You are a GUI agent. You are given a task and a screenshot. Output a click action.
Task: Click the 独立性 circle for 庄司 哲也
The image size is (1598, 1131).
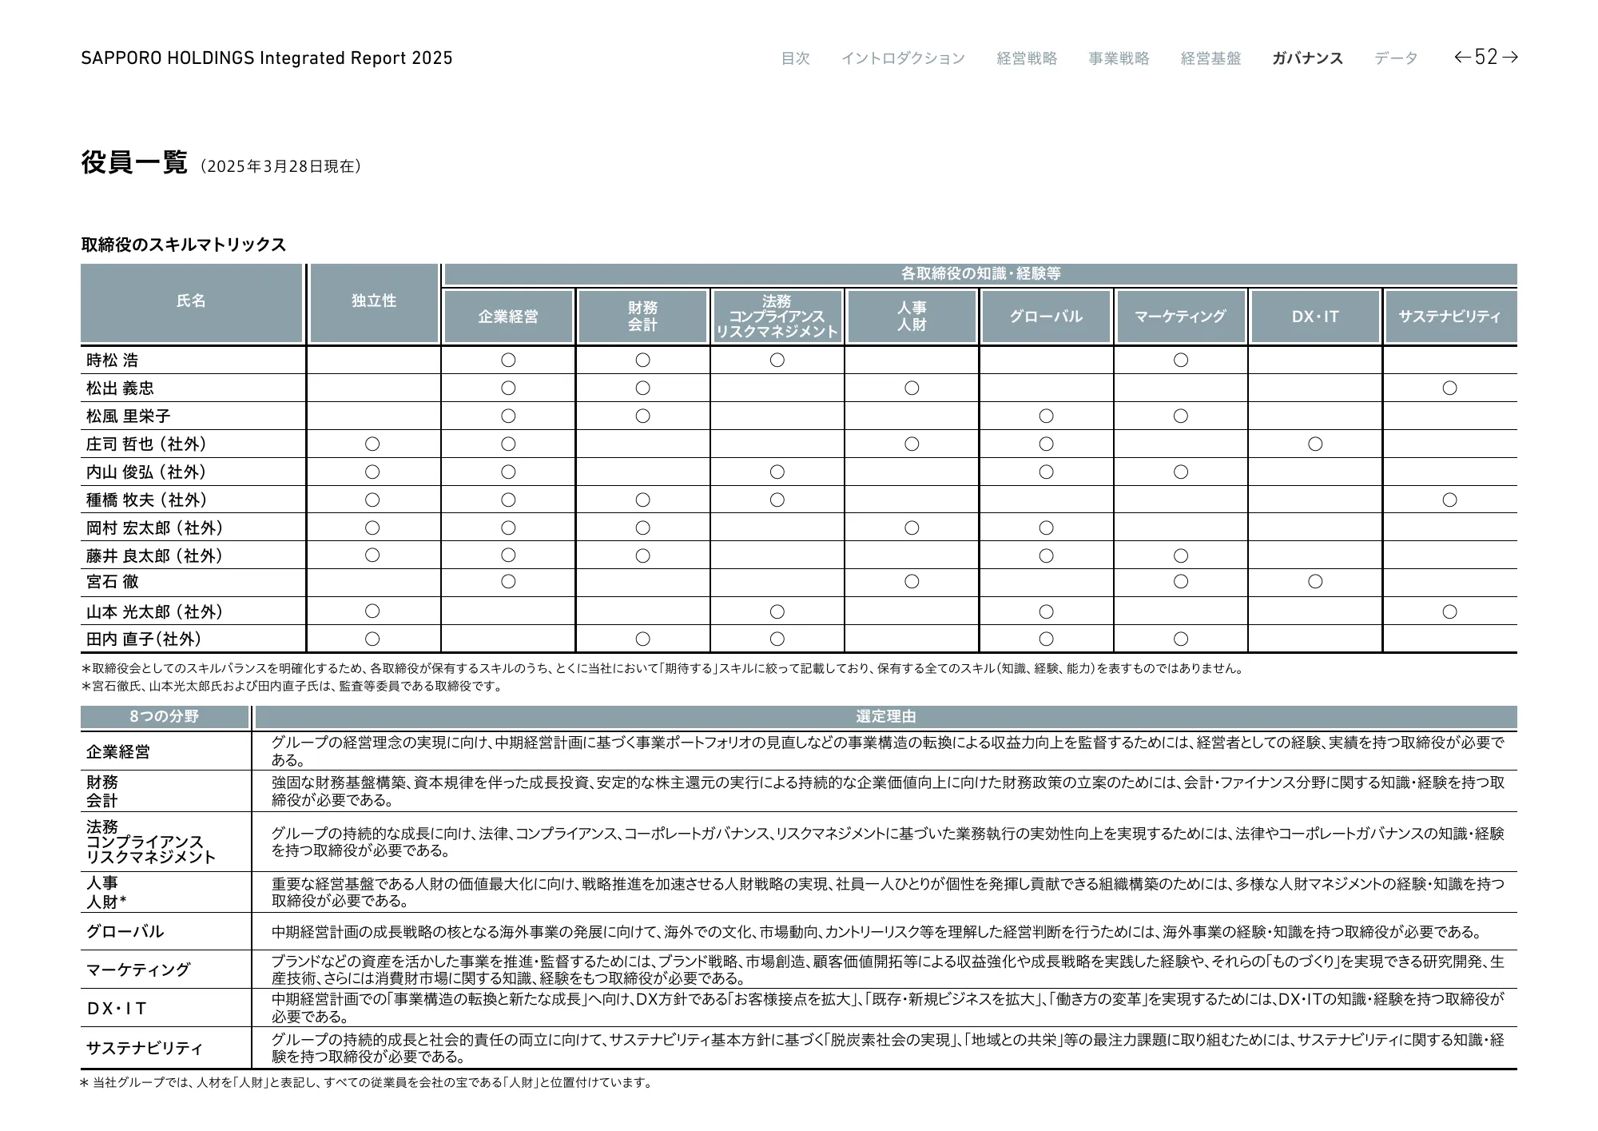click(372, 444)
